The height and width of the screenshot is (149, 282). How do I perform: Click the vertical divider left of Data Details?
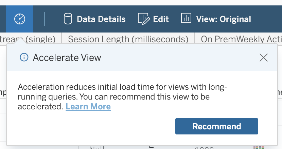click(45, 19)
